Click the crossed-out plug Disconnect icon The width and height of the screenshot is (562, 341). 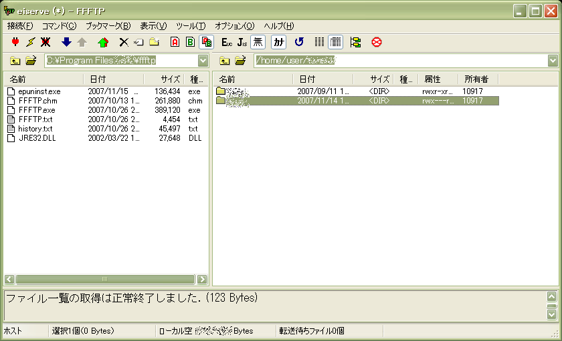coord(45,42)
